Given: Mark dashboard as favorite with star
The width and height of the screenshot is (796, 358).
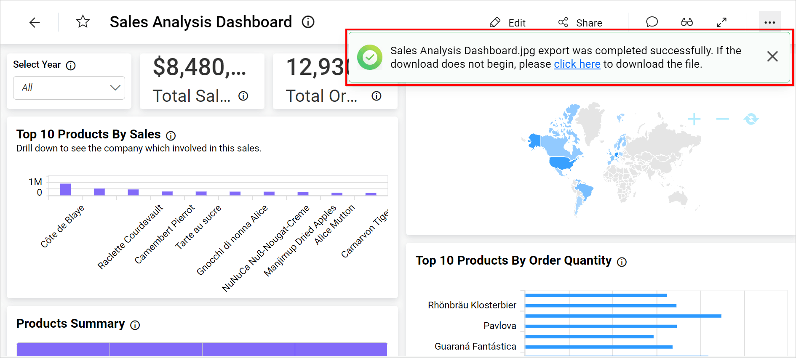Looking at the screenshot, I should (x=83, y=21).
